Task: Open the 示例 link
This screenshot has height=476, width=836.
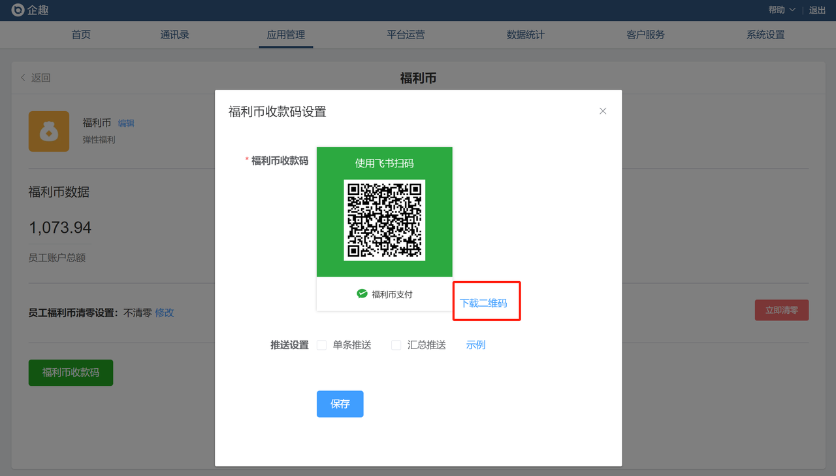Action: click(x=475, y=345)
